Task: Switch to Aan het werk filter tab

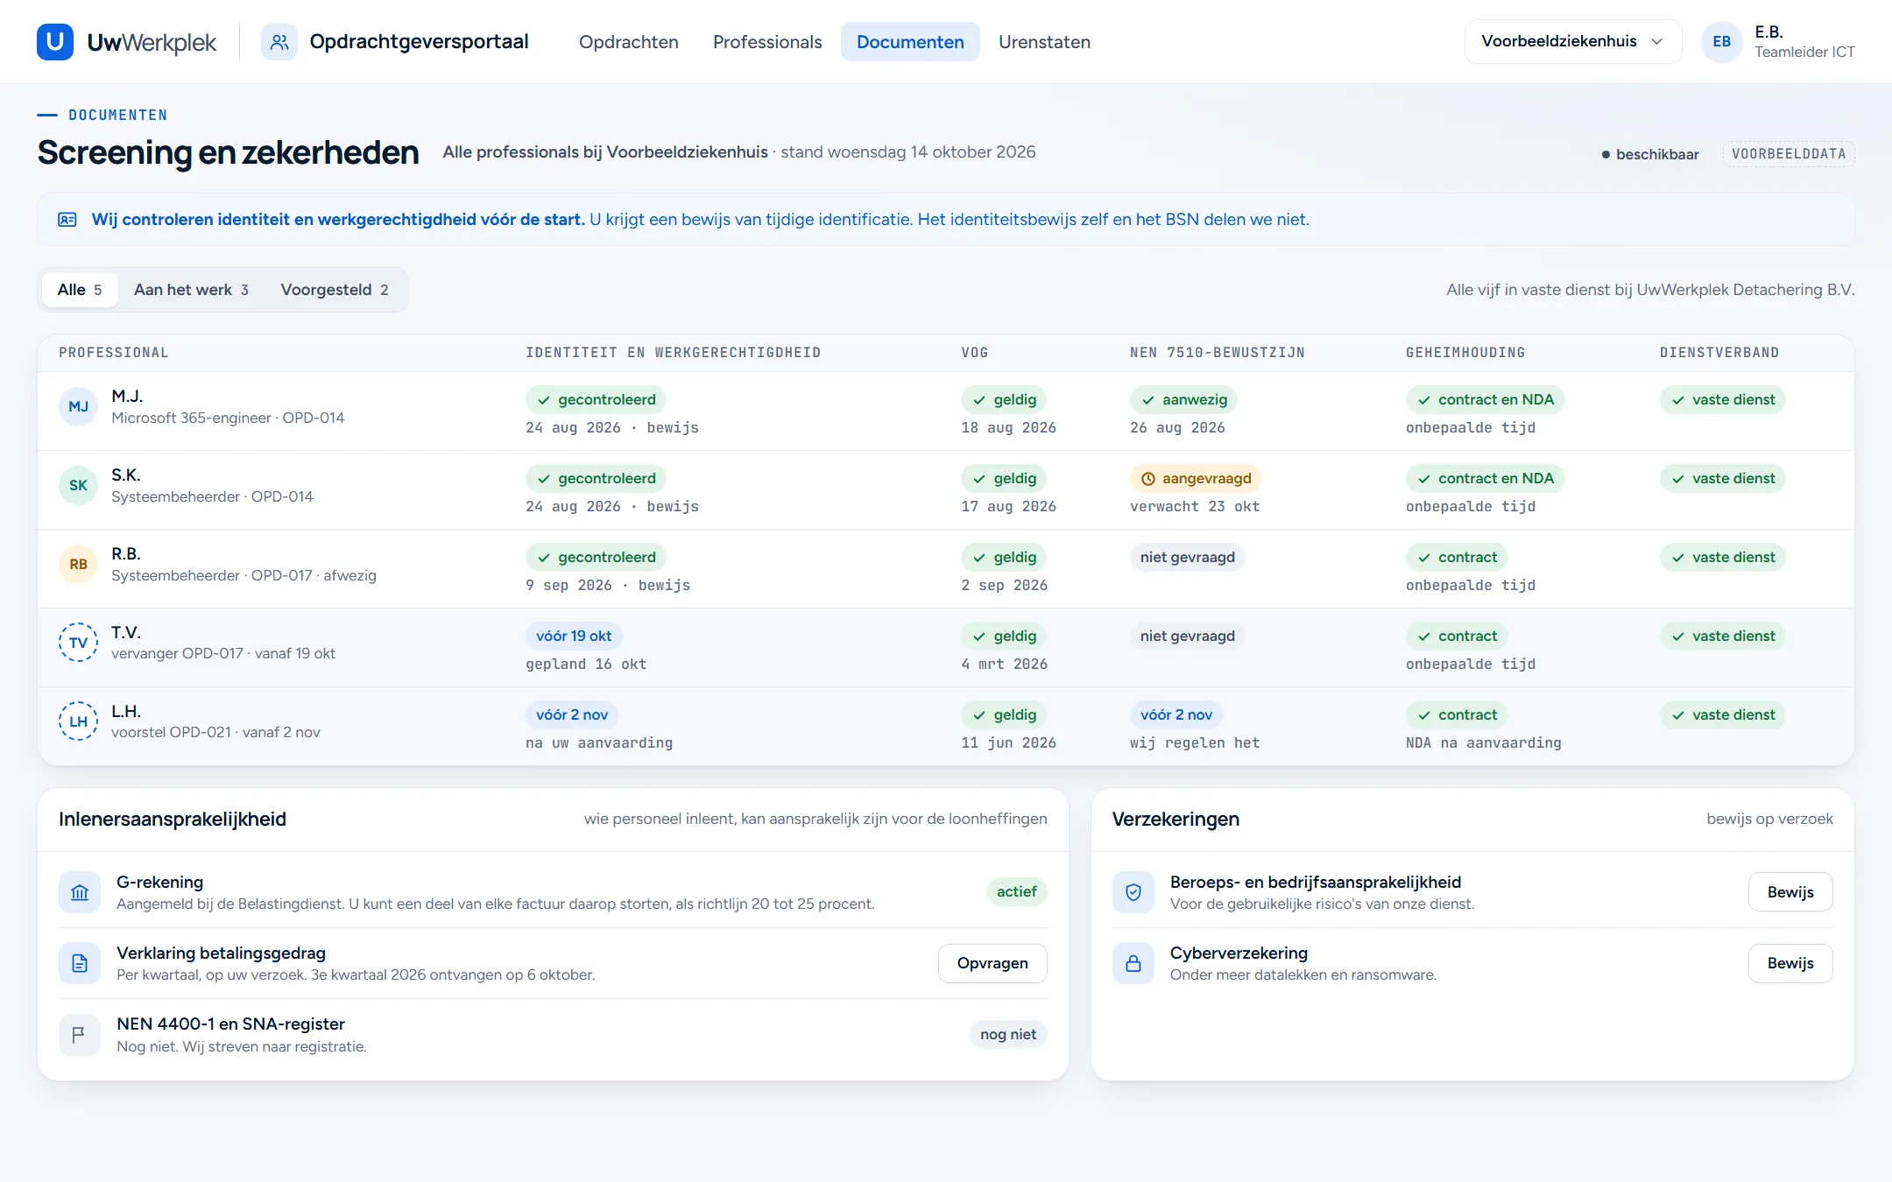Action: click(191, 290)
